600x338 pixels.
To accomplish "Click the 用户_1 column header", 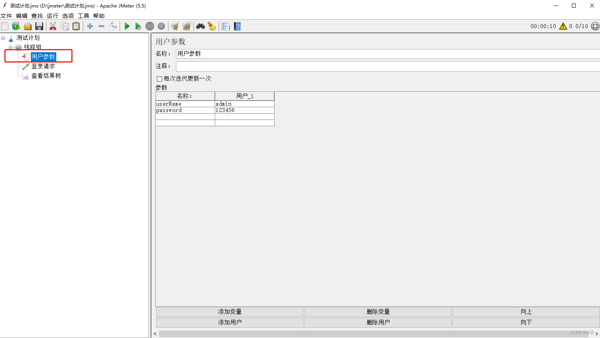I will point(245,96).
